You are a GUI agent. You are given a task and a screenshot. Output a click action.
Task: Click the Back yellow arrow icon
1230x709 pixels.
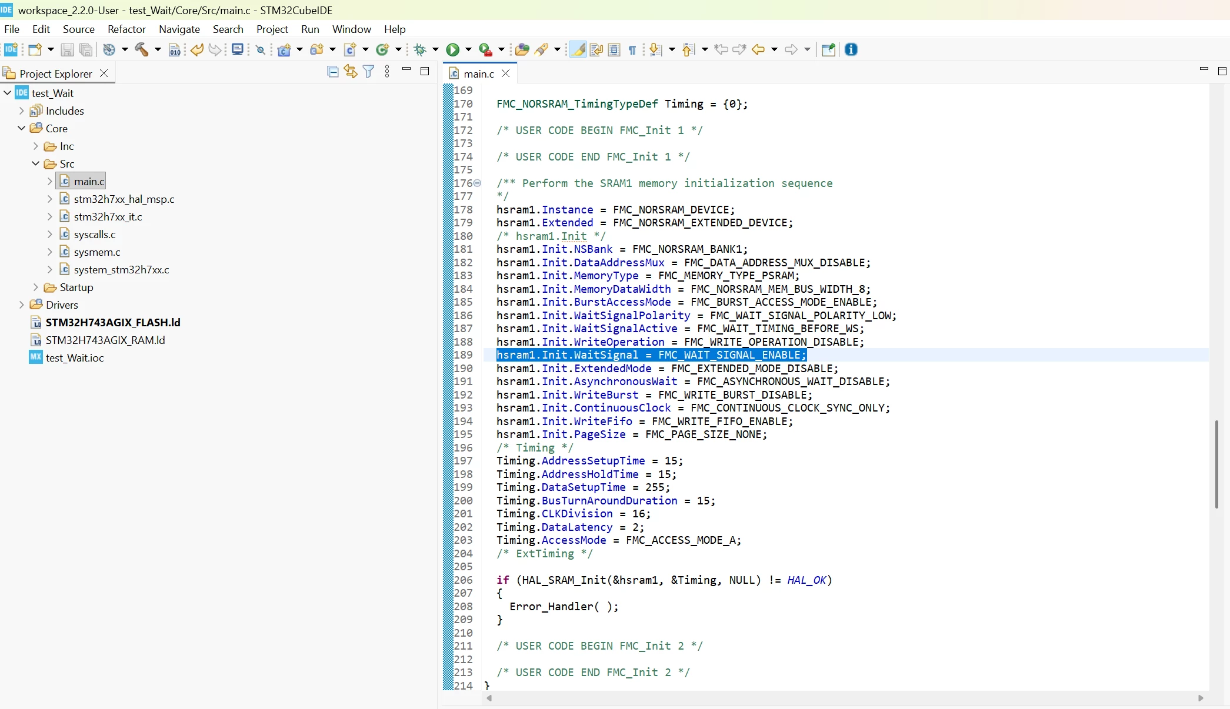[x=758, y=50]
